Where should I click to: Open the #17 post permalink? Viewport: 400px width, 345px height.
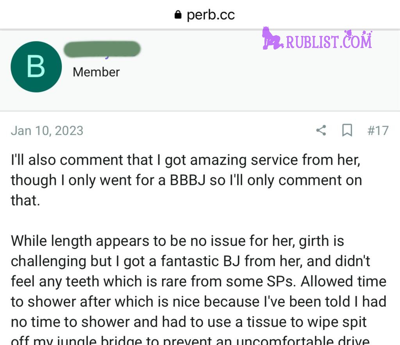pos(378,130)
